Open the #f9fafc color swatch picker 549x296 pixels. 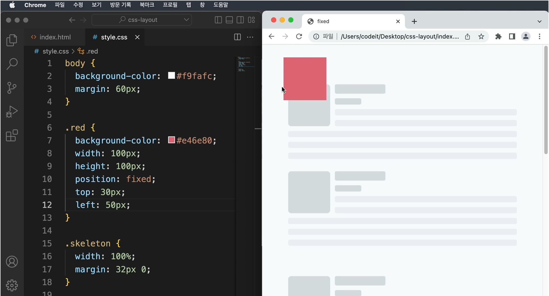[x=171, y=76]
